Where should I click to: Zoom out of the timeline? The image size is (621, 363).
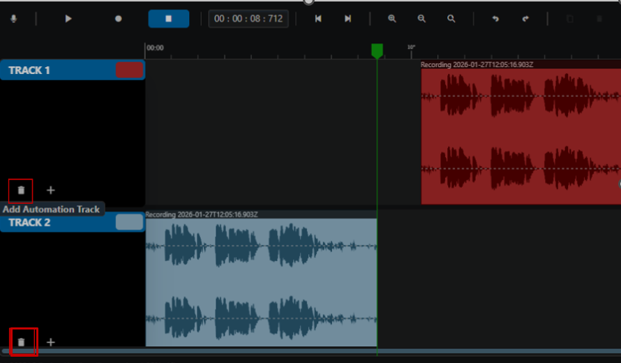pyautogui.click(x=421, y=19)
